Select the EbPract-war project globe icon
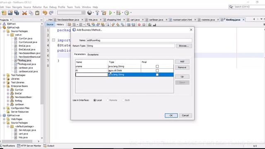Screen dimensions: 265x149 (5, 115)
